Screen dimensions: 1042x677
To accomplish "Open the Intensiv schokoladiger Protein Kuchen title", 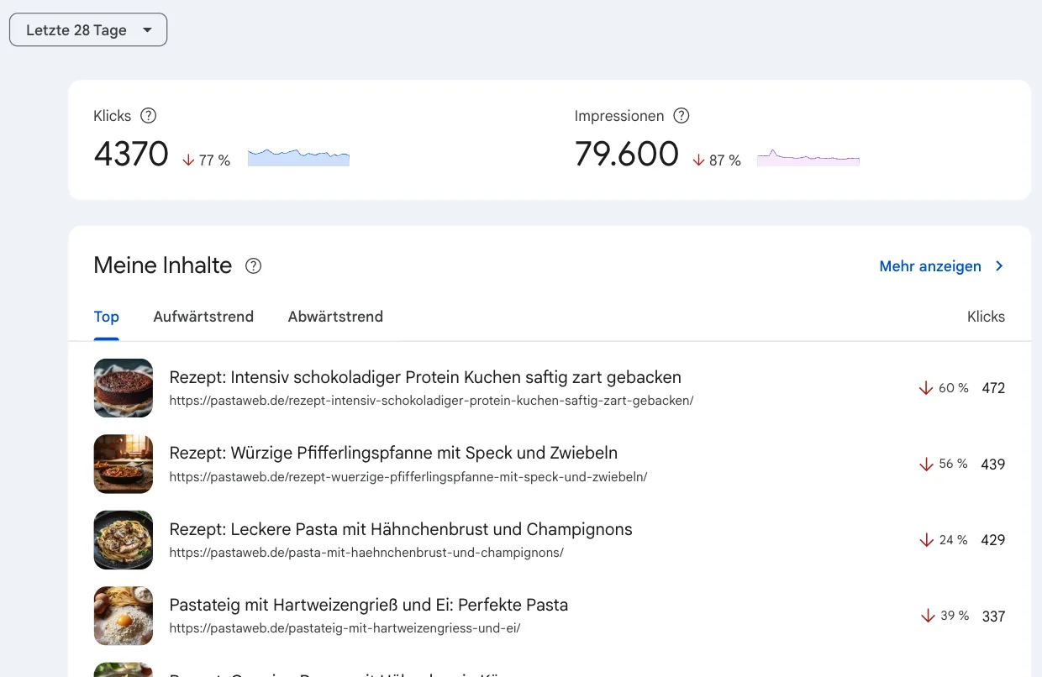I will [x=425, y=377].
